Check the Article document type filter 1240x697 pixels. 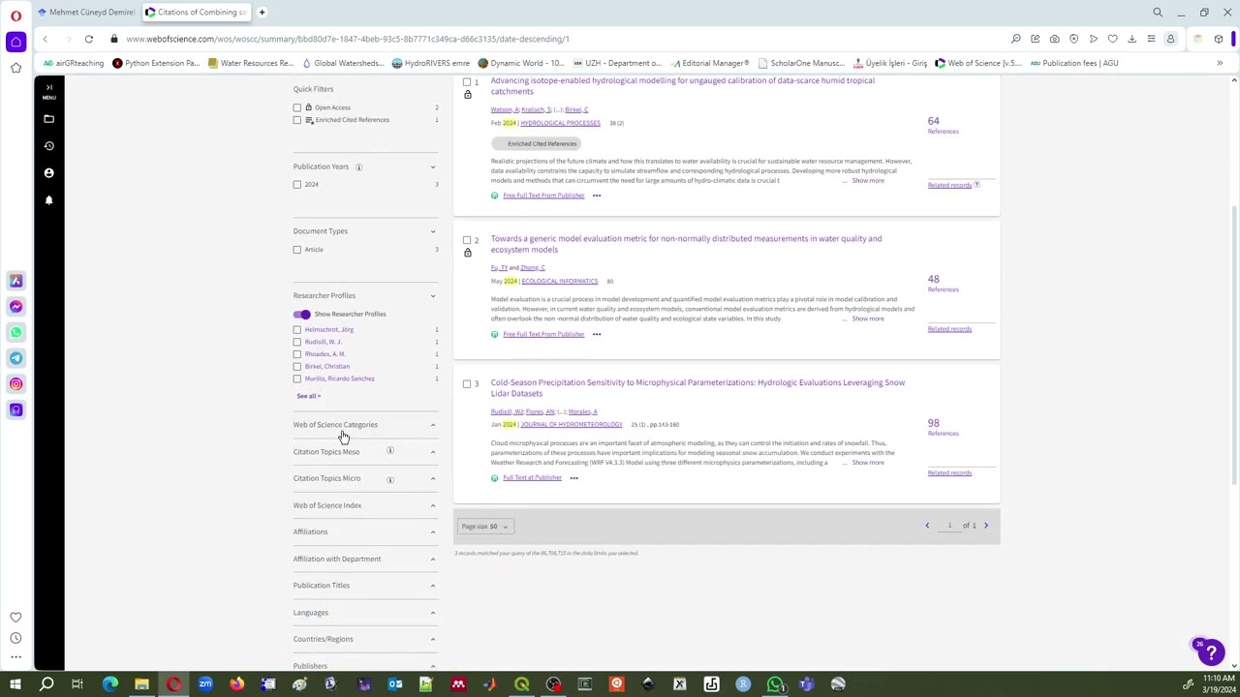click(297, 250)
